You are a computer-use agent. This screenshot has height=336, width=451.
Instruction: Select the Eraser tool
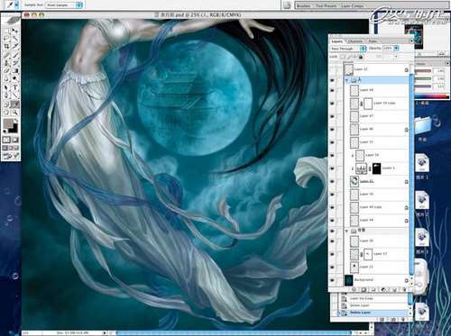tap(6, 71)
